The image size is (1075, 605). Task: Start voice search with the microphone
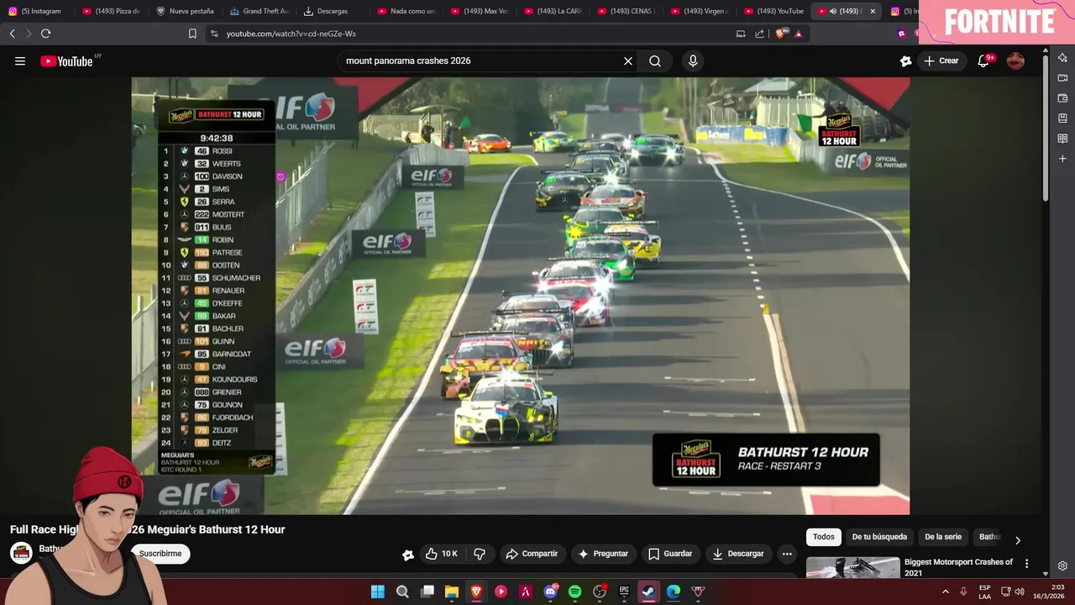coord(693,60)
